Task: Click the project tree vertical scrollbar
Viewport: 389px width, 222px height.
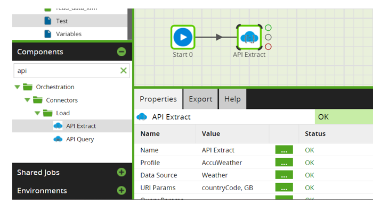Action: click(x=129, y=24)
